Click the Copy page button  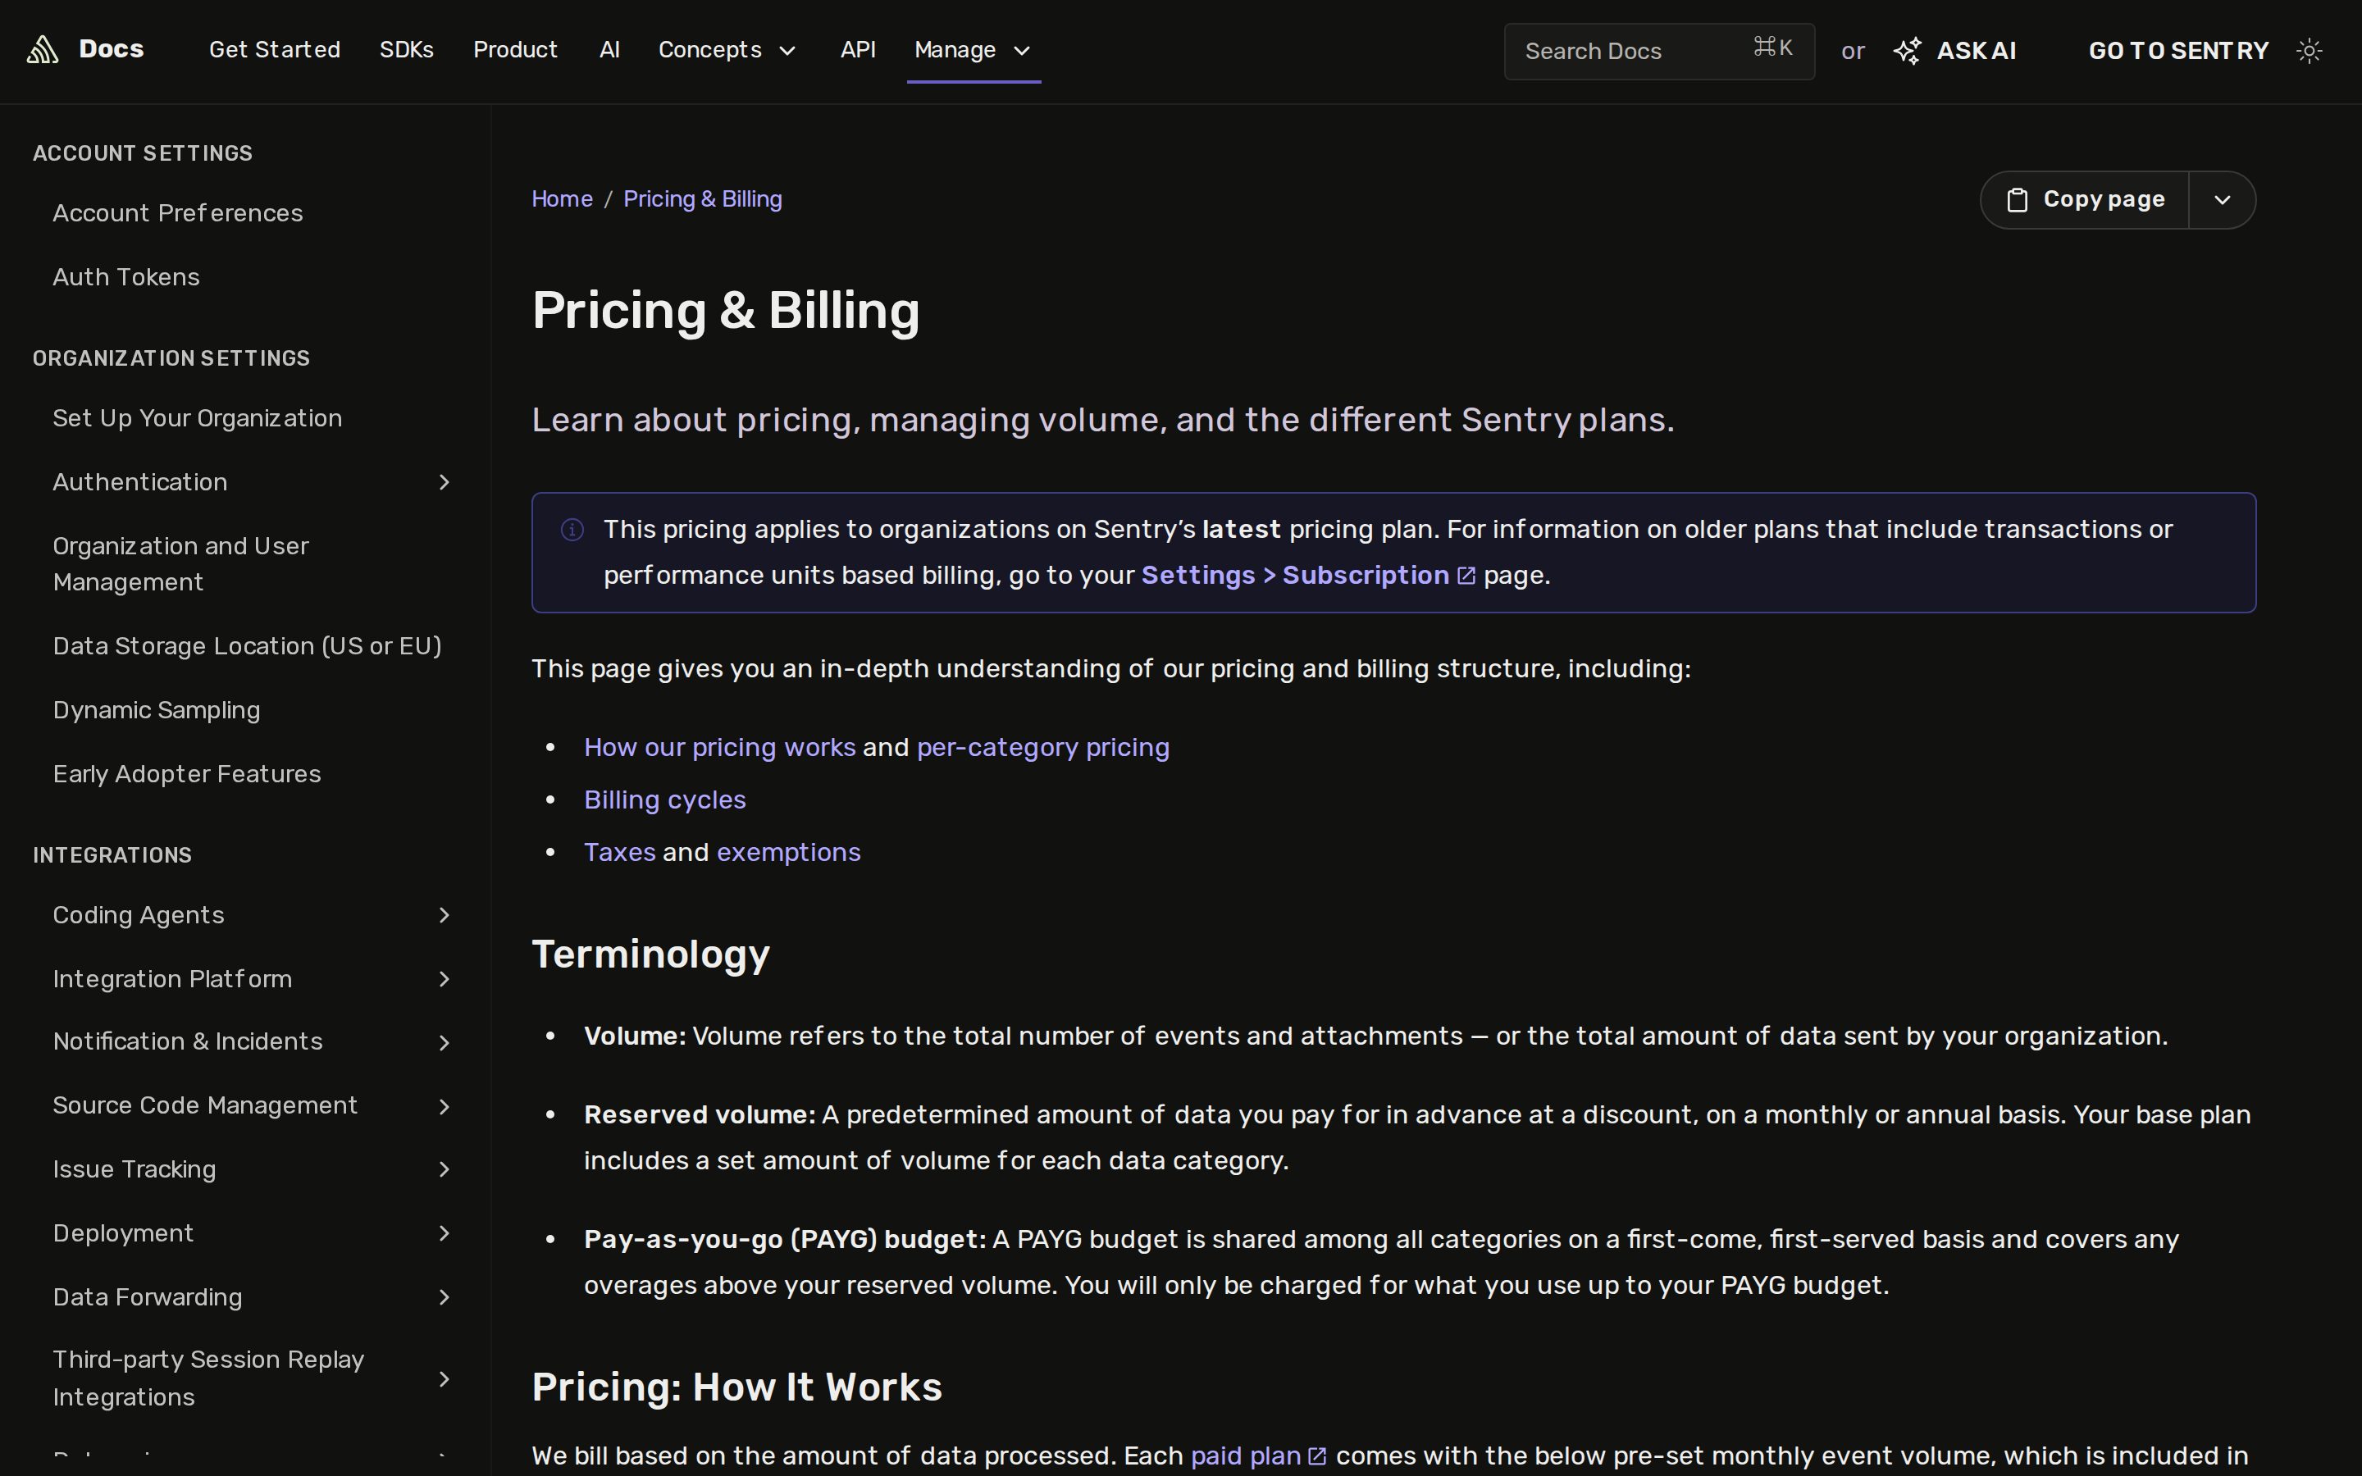pos(2085,200)
